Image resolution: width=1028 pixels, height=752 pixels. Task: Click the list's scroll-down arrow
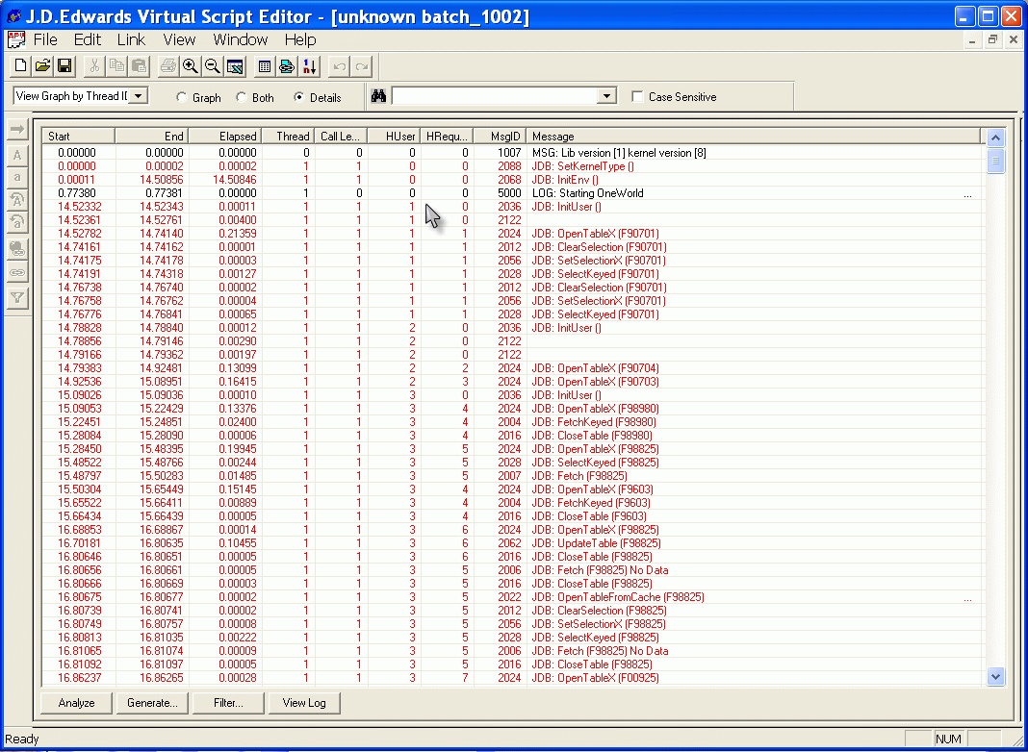(x=996, y=676)
